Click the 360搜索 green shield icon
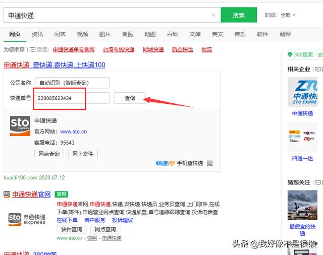Screen dimensions: 323x255 [290, 54]
